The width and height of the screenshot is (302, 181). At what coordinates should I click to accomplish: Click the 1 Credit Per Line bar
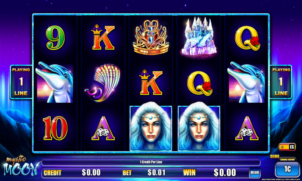(151, 162)
